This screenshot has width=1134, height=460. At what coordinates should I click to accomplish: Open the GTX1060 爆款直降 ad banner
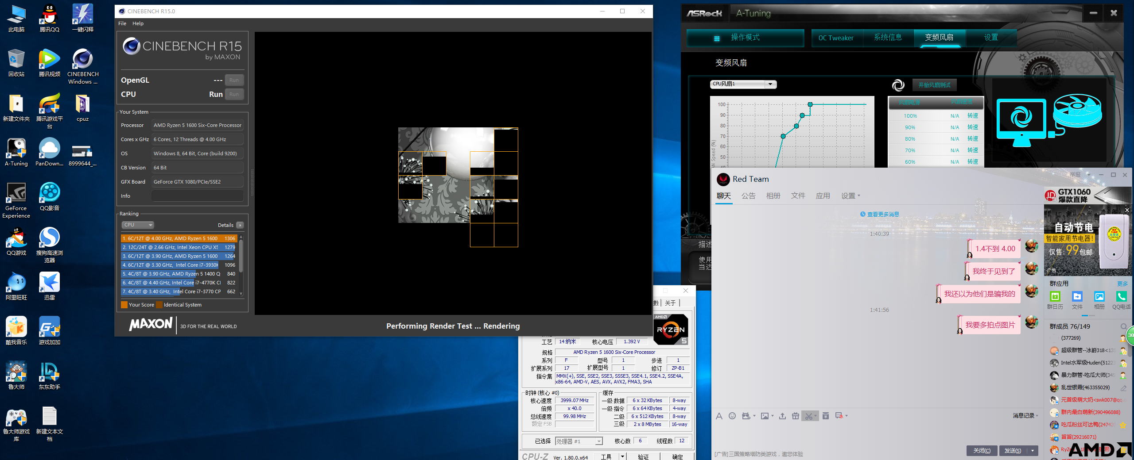coord(1088,195)
